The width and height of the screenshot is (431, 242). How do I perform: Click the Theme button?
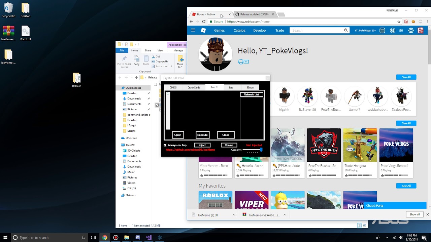pos(229,145)
